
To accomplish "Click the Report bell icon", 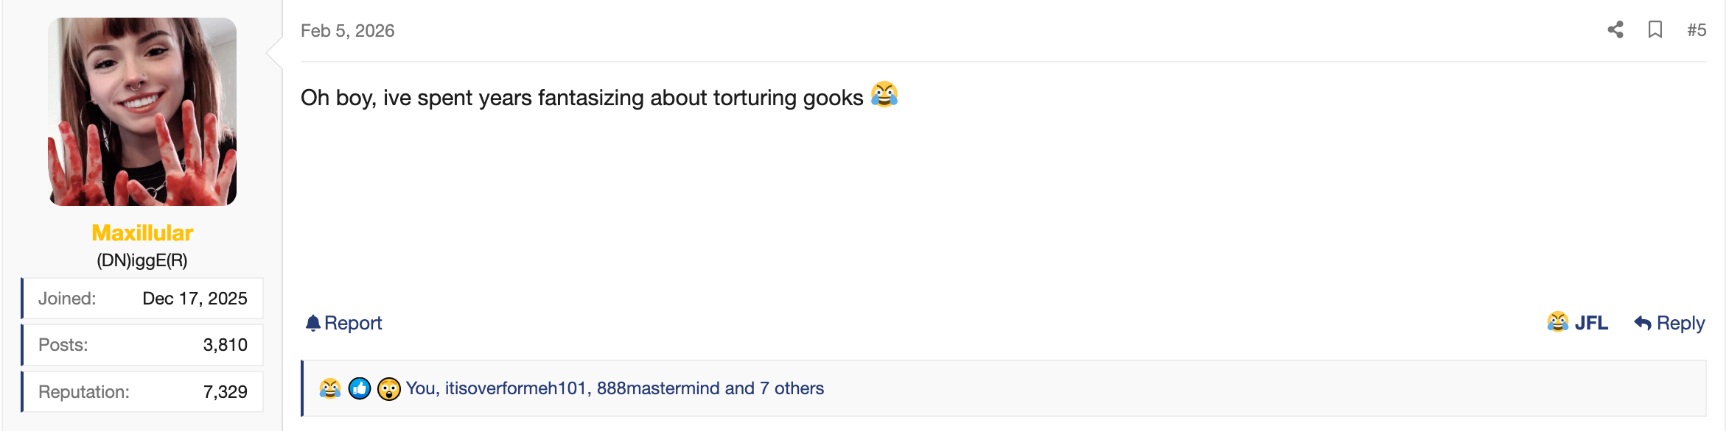I will [x=312, y=324].
